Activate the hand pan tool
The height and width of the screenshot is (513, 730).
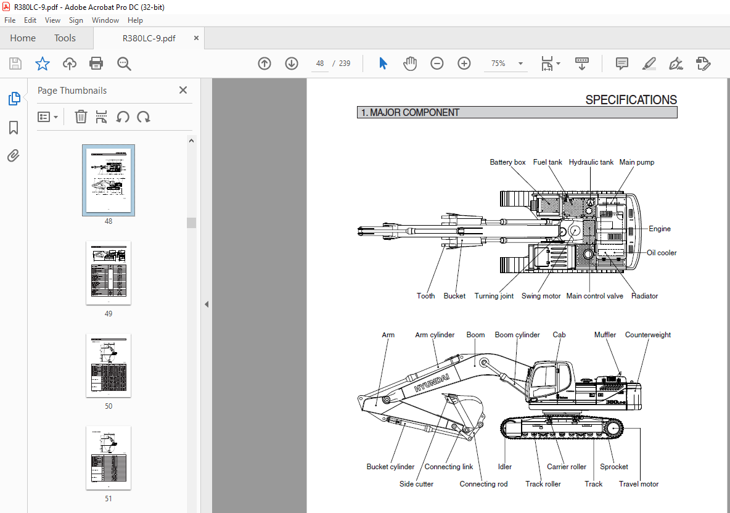pos(410,64)
